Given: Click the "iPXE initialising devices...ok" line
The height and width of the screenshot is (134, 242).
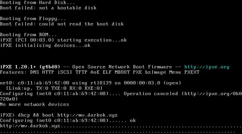Looking at the screenshot, I should [x=45, y=45].
